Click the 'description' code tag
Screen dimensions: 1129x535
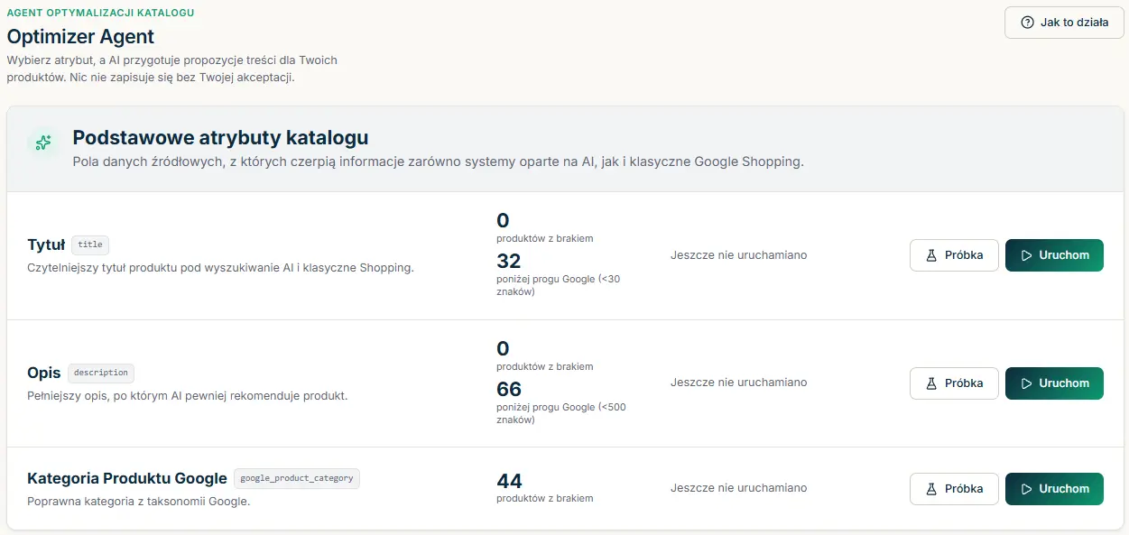101,373
